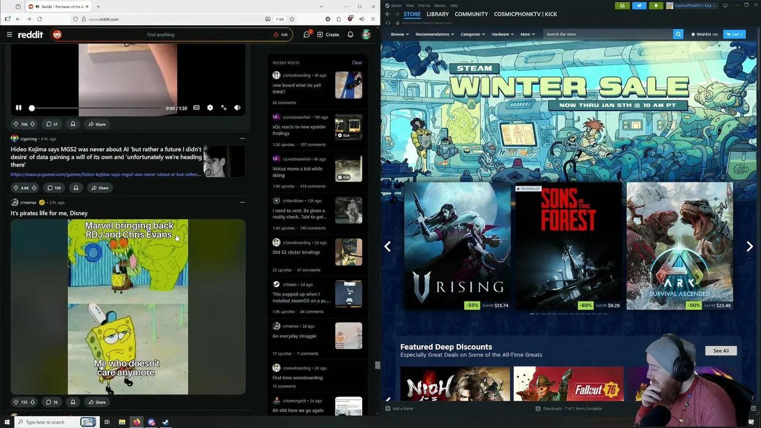Toggle closed captions on Reddit video
This screenshot has width=761, height=428.
[x=196, y=108]
